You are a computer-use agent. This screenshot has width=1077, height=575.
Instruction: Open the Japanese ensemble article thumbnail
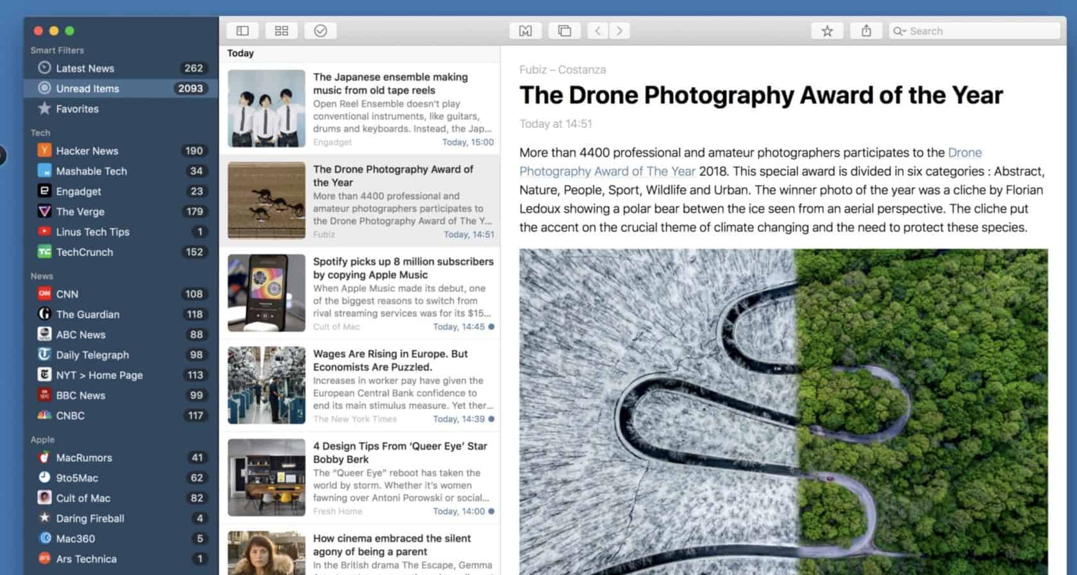point(266,108)
